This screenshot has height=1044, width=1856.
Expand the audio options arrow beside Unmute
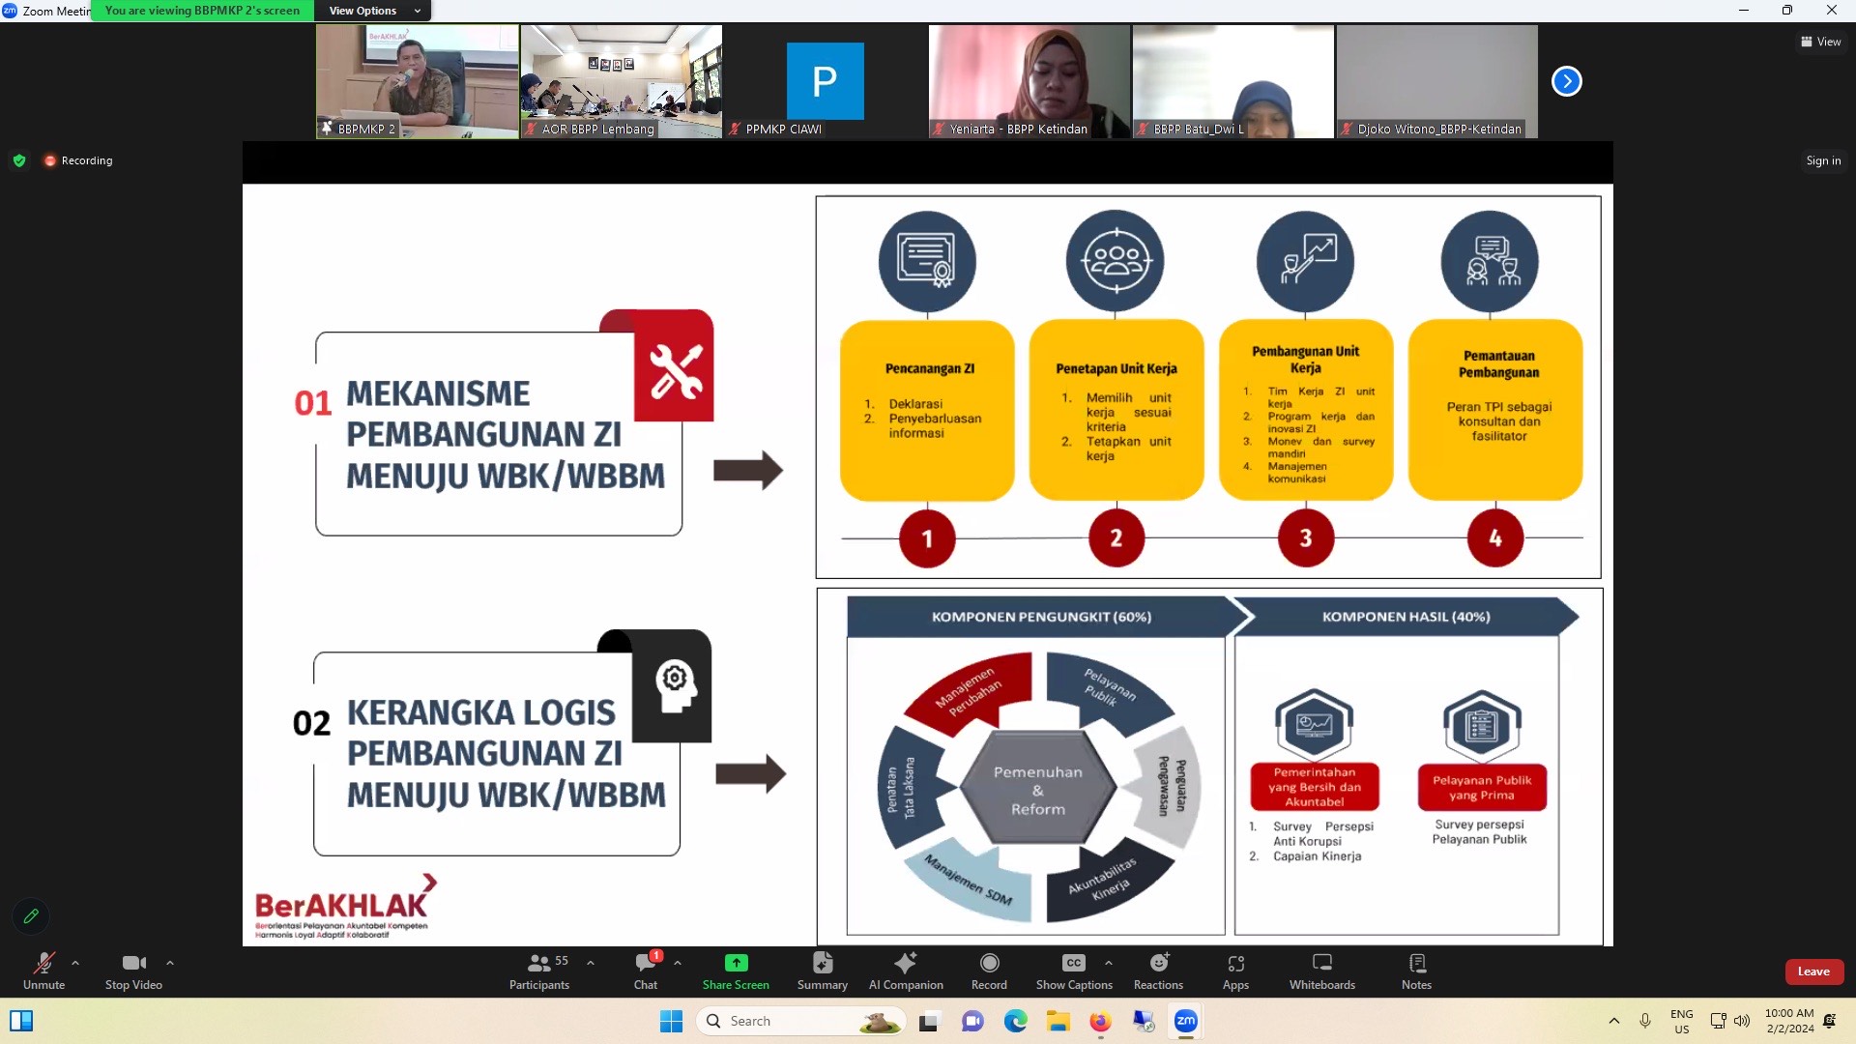[x=75, y=963]
